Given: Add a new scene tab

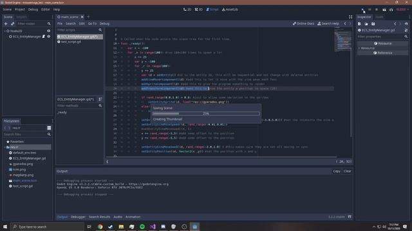Looking at the screenshot, I should (x=88, y=17).
